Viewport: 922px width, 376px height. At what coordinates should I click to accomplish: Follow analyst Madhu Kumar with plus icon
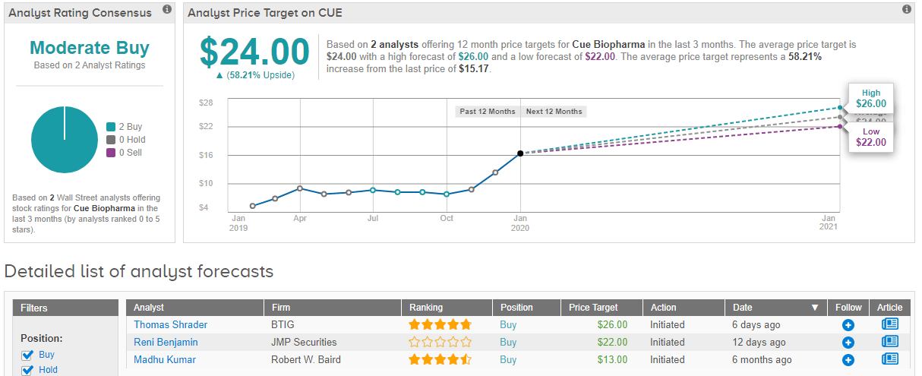point(848,360)
